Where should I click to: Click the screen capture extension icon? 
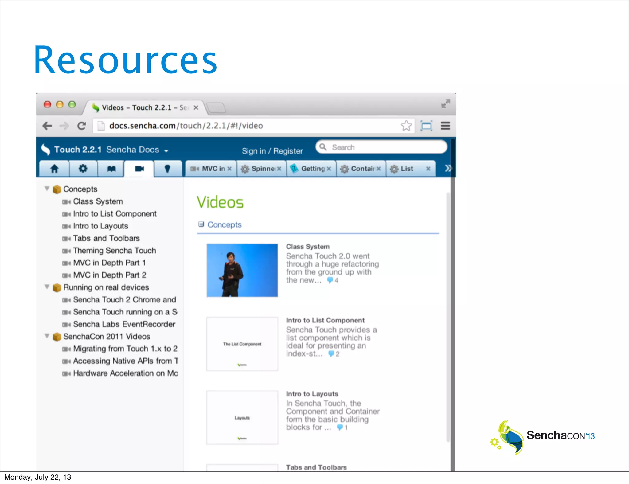click(426, 126)
